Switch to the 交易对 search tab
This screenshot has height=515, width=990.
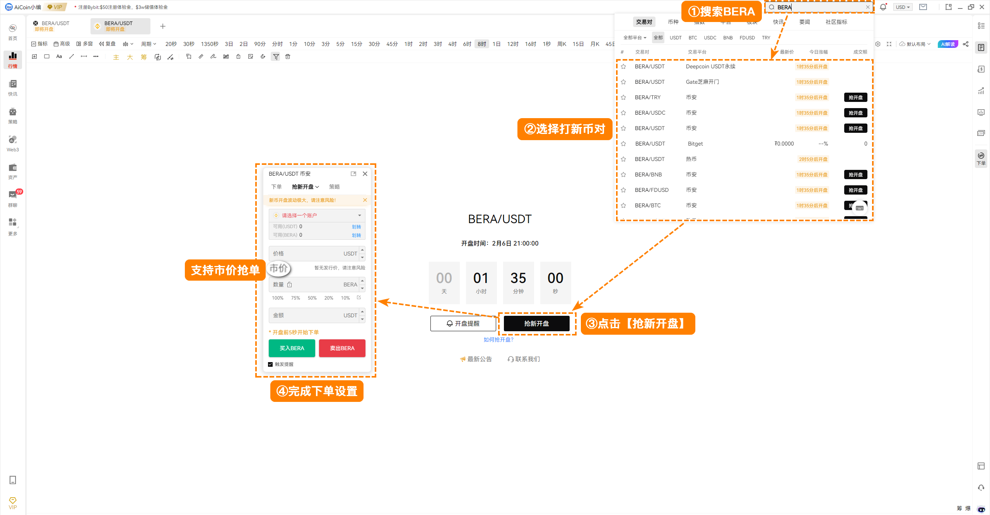pyautogui.click(x=644, y=22)
